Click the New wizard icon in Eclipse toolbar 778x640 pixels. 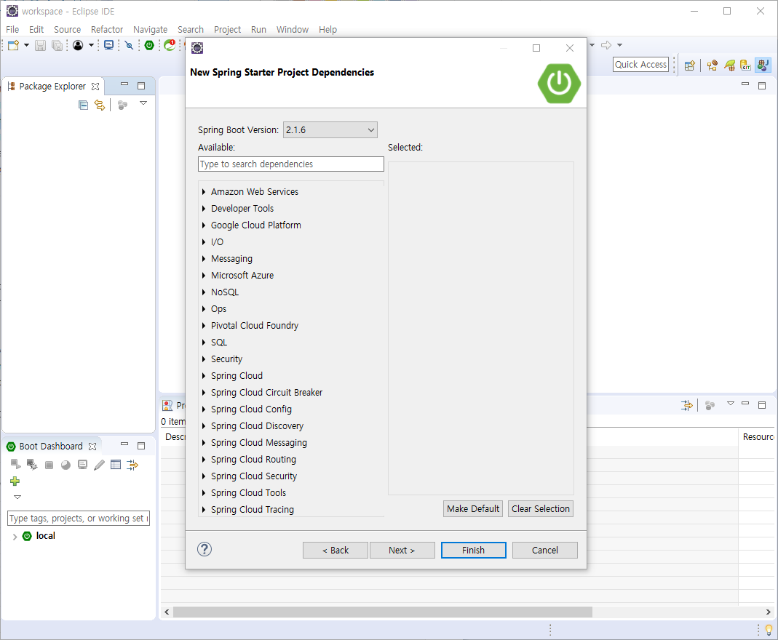(x=13, y=45)
